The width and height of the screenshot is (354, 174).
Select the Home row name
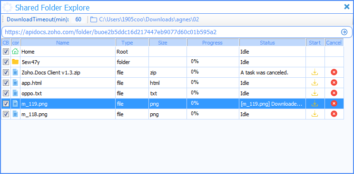click(x=28, y=52)
